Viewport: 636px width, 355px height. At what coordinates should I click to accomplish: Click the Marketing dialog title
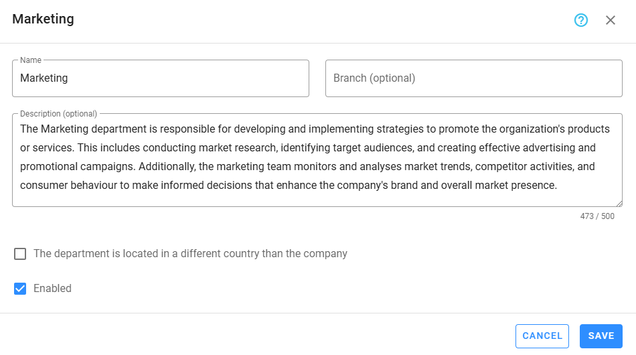tap(43, 19)
